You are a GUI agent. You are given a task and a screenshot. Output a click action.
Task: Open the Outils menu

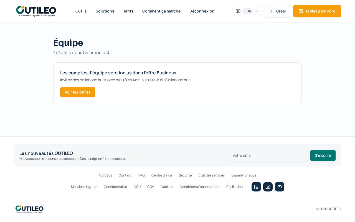click(x=81, y=11)
